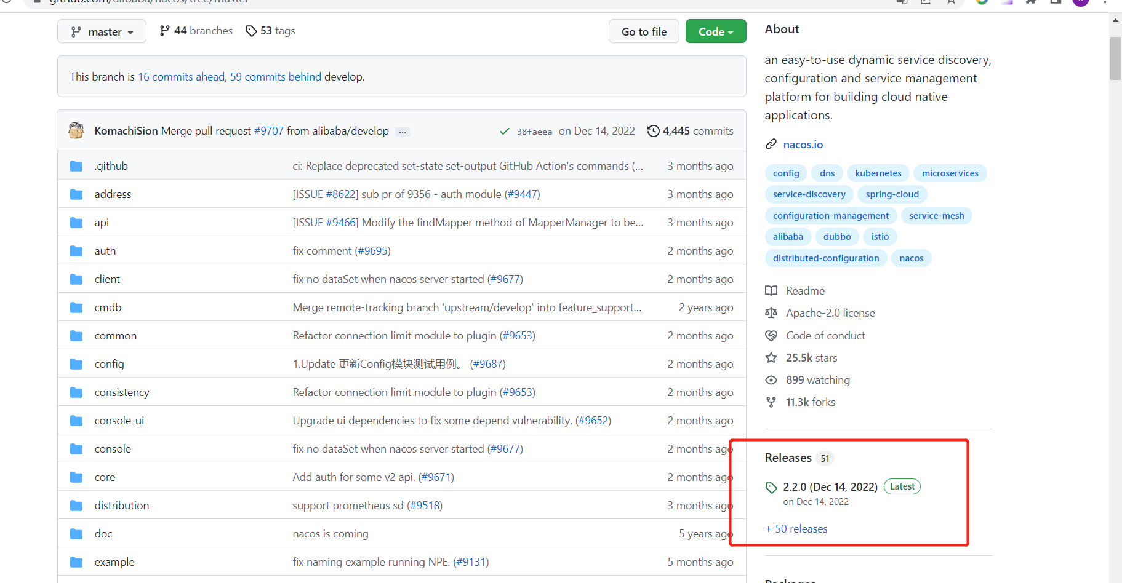This screenshot has width=1122, height=583.
Task: Open the 4,445 commits history
Action: [691, 131]
